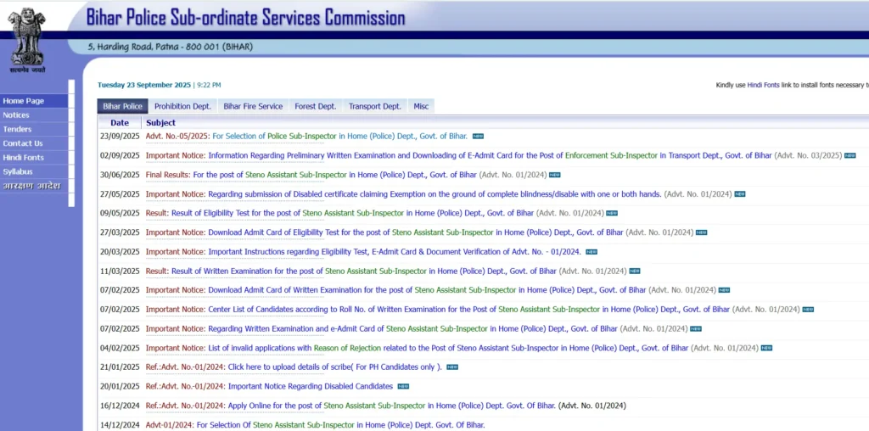The width and height of the screenshot is (869, 431).
Task: Open Contact Us in sidebar
Action: coord(34,143)
